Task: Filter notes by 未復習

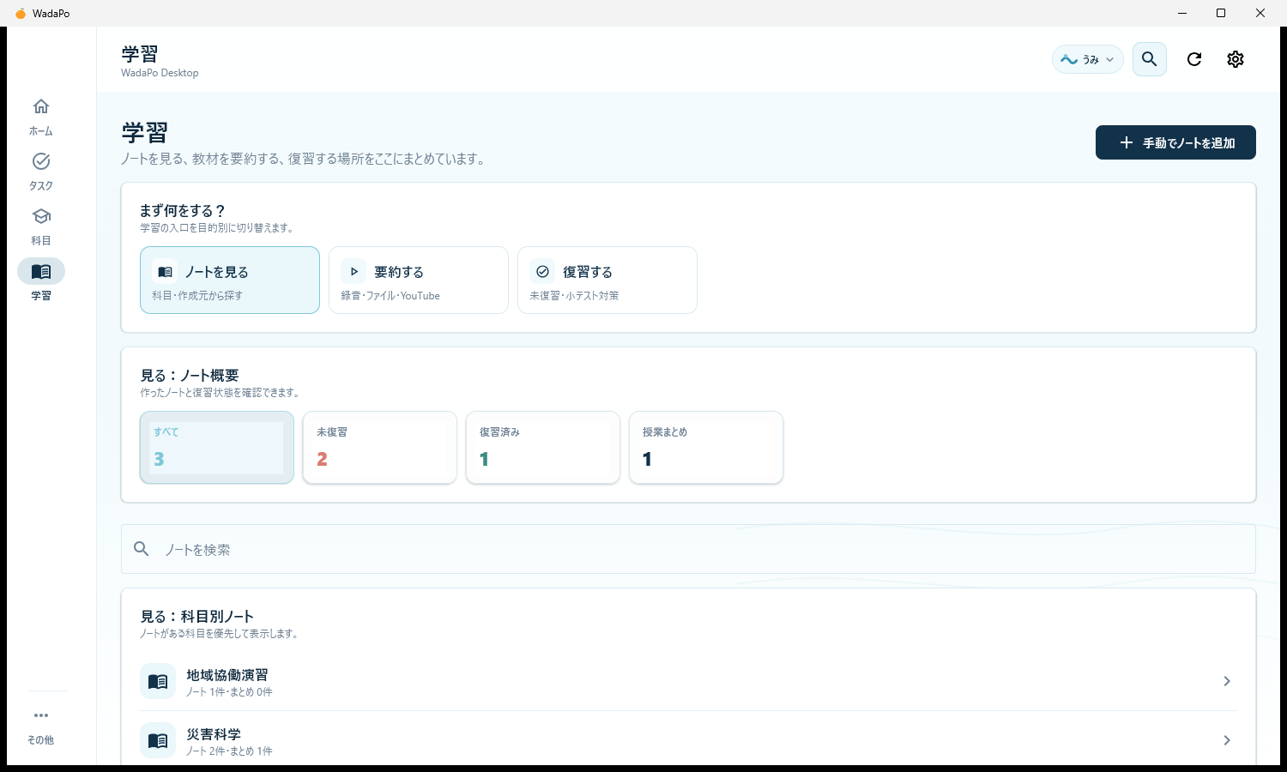Action: (380, 448)
